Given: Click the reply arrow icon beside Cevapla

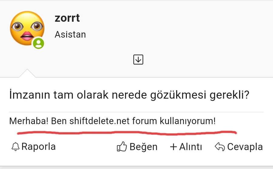Looking at the screenshot, I should tap(219, 147).
